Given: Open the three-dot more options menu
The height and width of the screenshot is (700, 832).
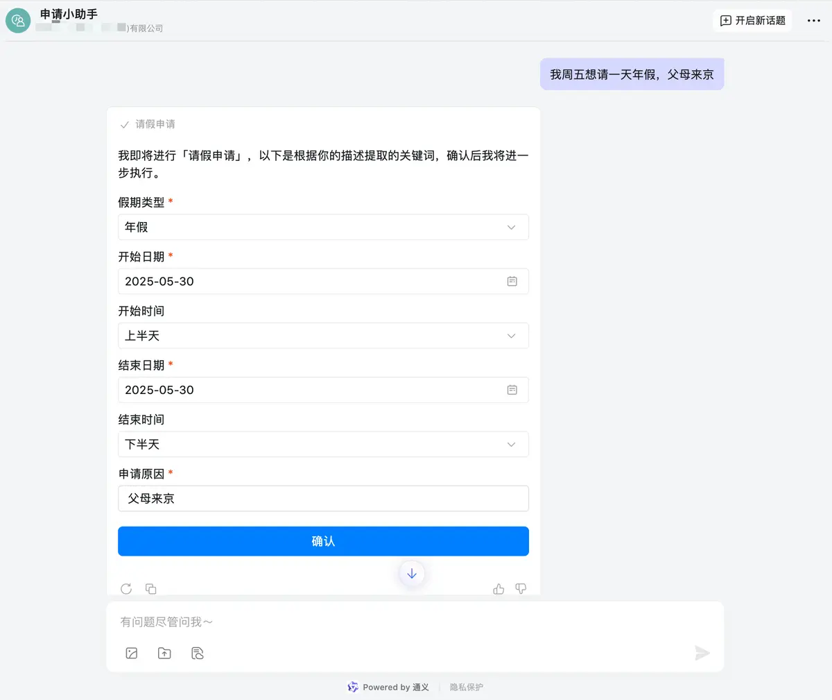Looking at the screenshot, I should pos(814,21).
